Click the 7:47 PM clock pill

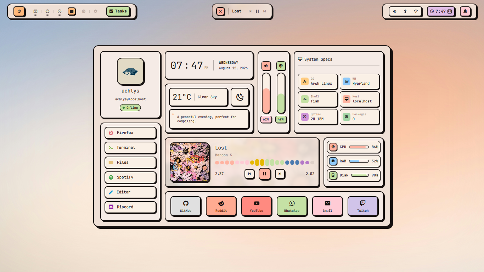[441, 11]
